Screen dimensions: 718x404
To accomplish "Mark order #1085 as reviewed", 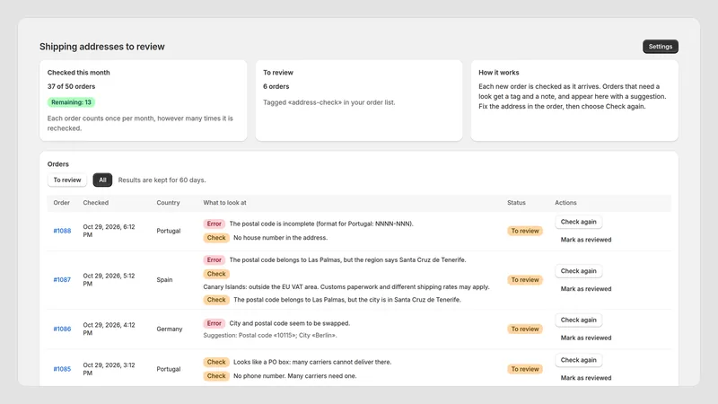I will coord(586,378).
